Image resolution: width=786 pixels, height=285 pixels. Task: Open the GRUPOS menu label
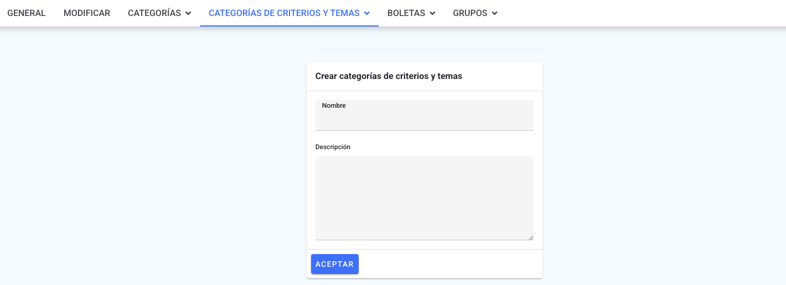470,13
